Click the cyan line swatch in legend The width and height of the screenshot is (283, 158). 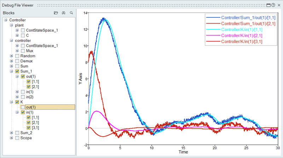tap(213, 30)
